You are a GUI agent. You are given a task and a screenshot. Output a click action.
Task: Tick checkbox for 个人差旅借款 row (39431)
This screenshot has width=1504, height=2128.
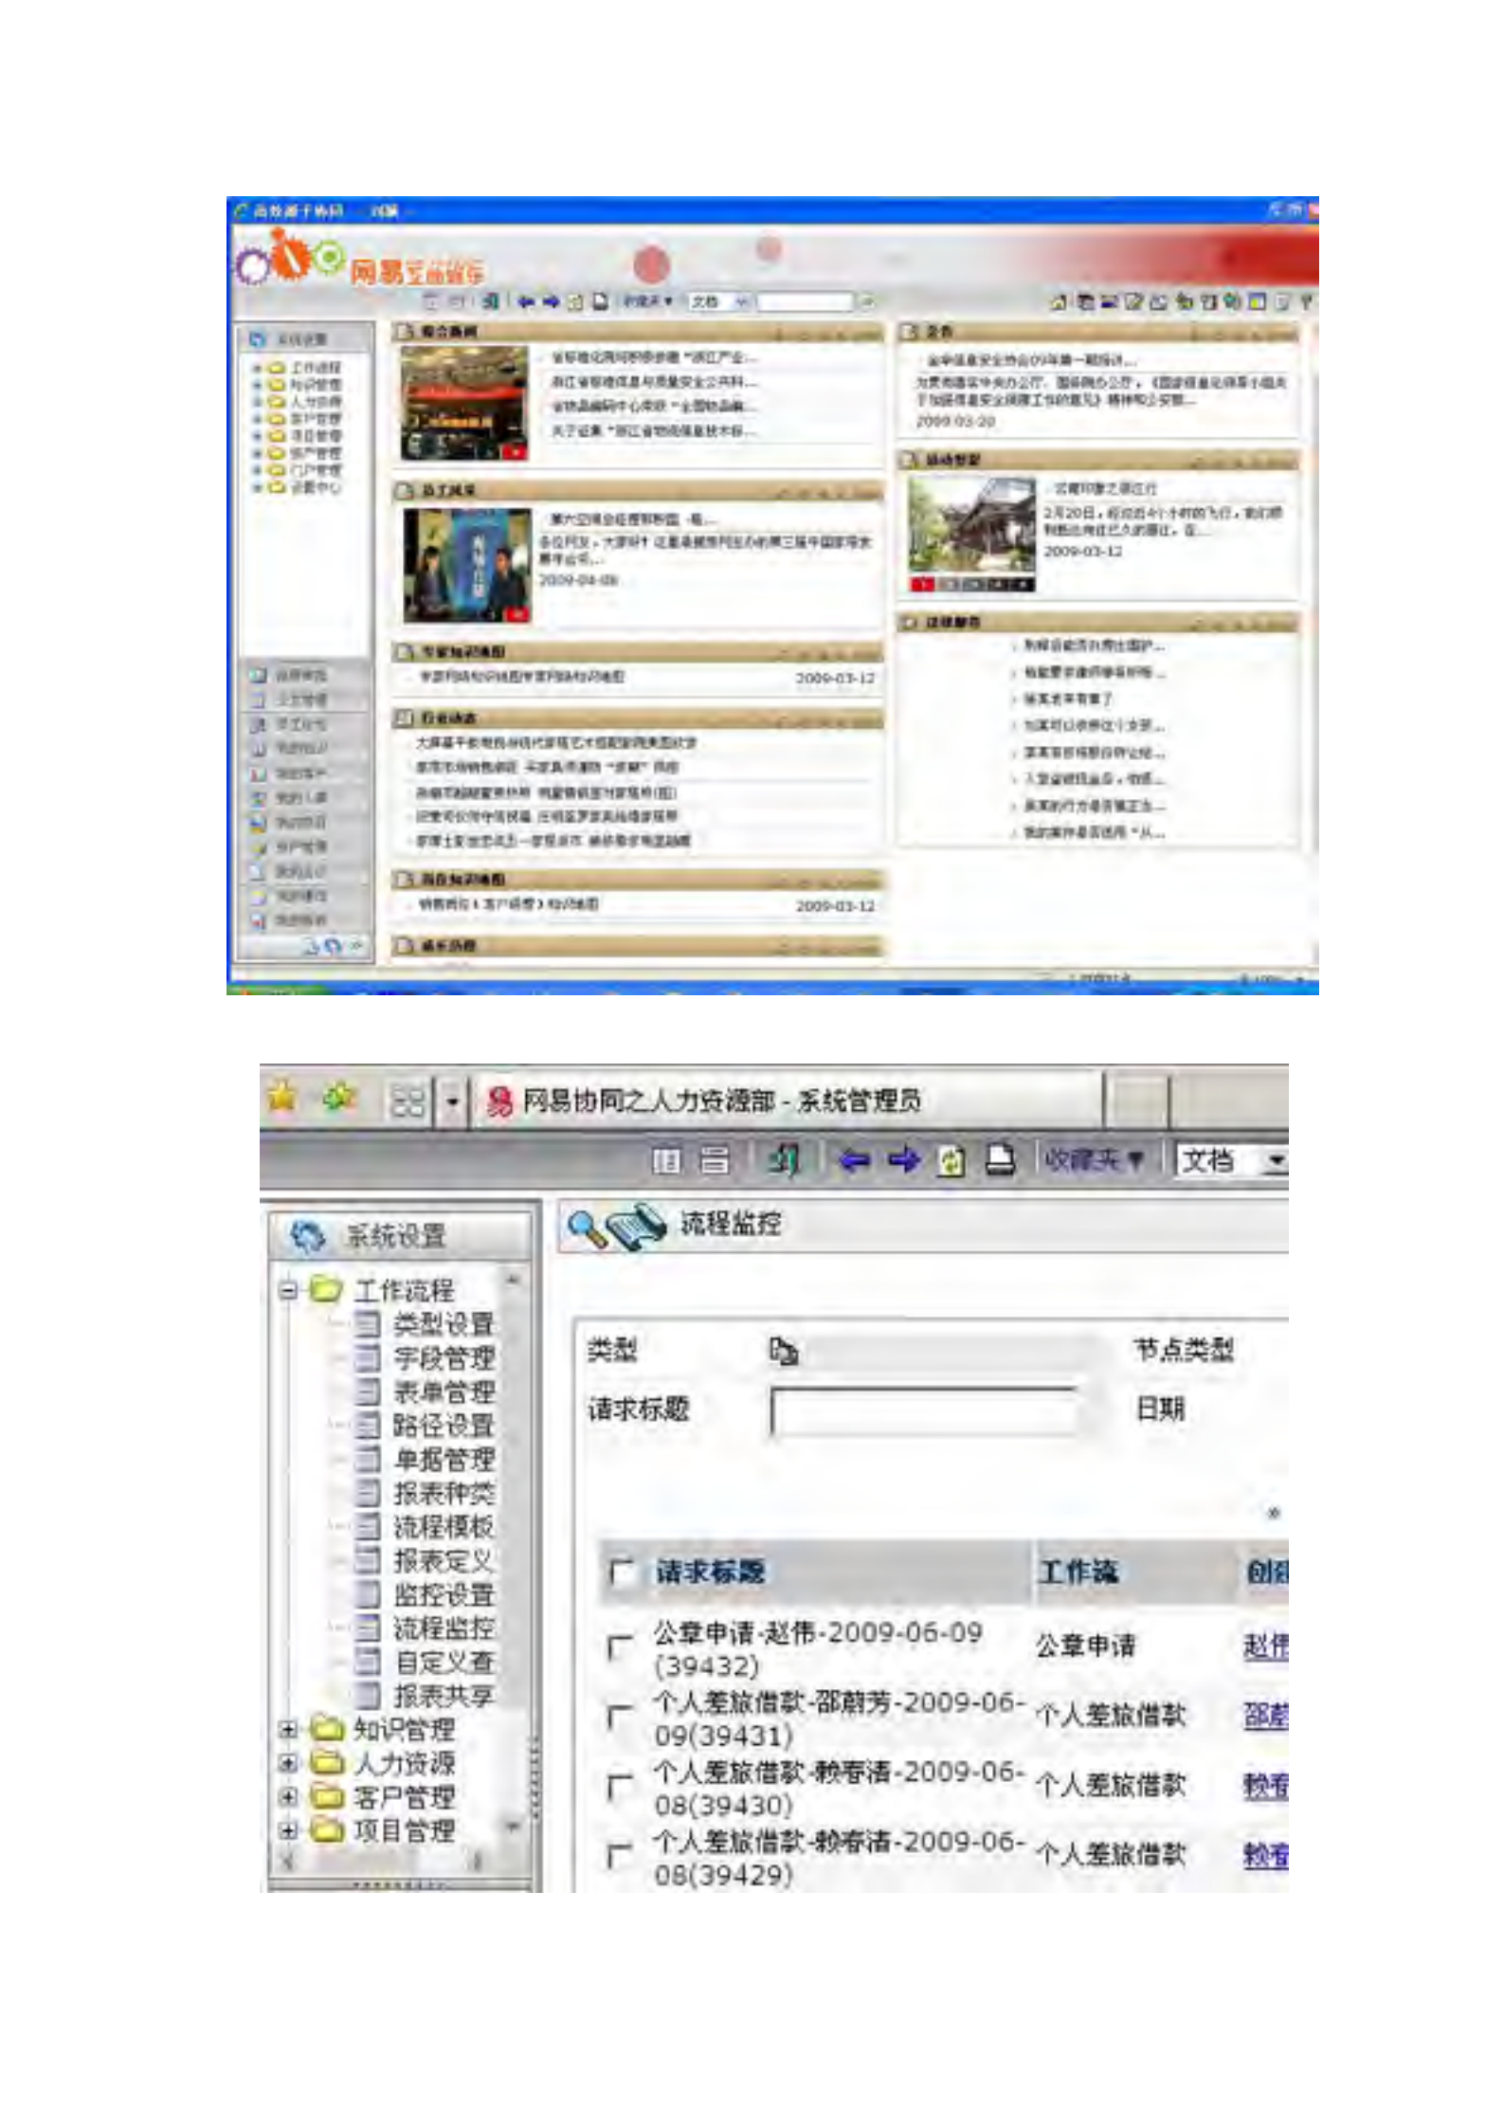(618, 1717)
